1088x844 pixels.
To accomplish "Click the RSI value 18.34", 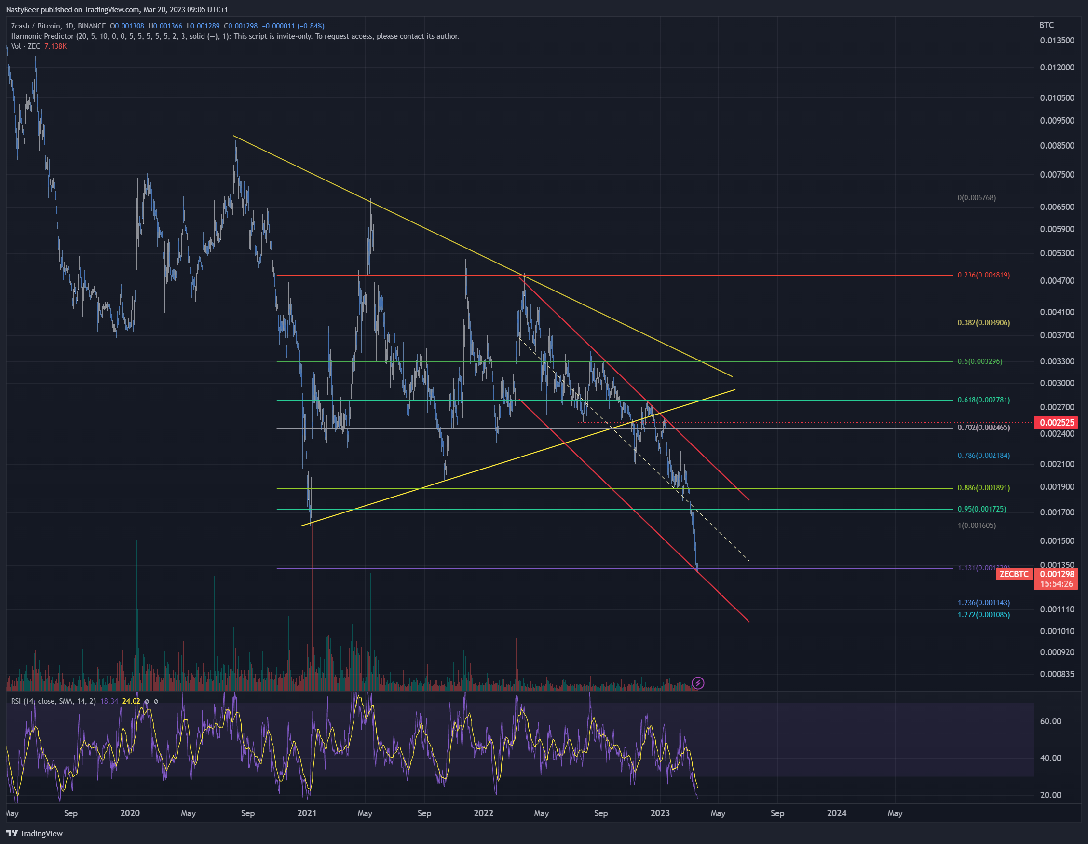I will coord(109,702).
